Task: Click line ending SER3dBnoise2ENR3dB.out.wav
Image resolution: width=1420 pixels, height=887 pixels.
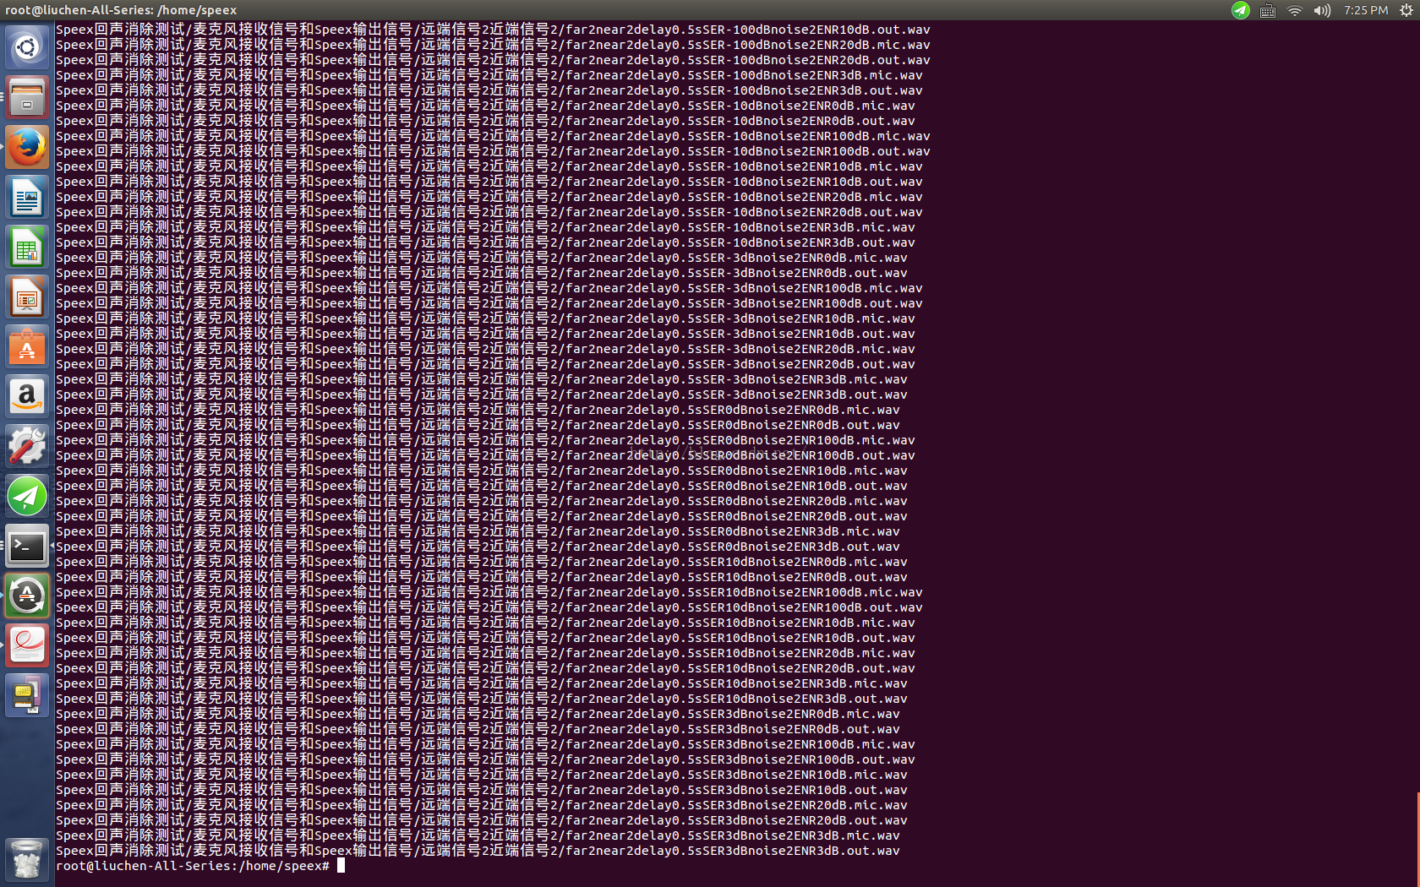Action: (478, 851)
